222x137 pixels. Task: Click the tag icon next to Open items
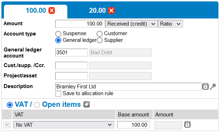tap(87, 104)
